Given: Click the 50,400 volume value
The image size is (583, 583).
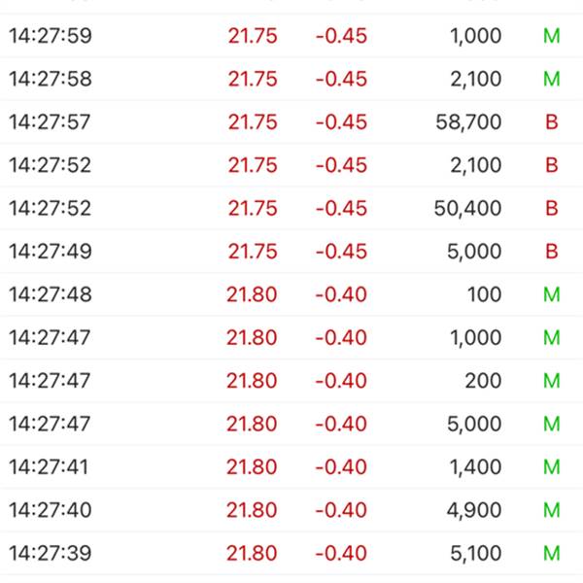Looking at the screenshot, I should click(x=467, y=209).
